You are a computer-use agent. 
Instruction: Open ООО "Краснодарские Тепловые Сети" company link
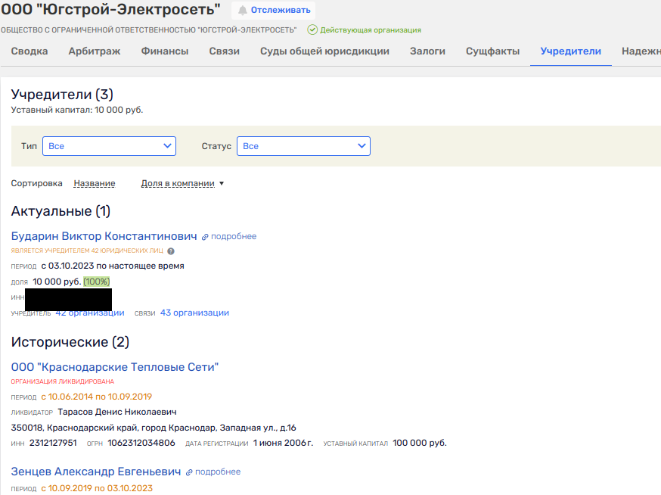114,367
